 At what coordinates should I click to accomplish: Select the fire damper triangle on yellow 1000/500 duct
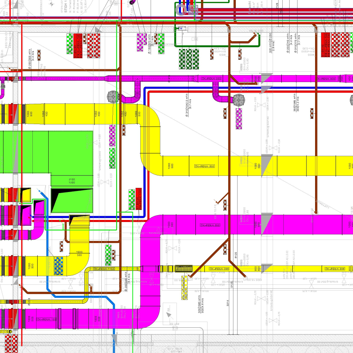pyautogui.click(x=267, y=166)
